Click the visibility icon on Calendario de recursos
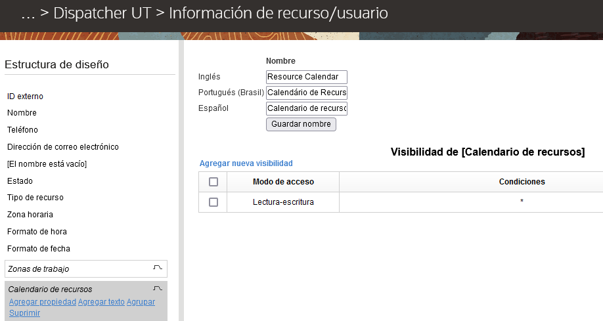Viewport: 603px width, 321px height. 158,288
